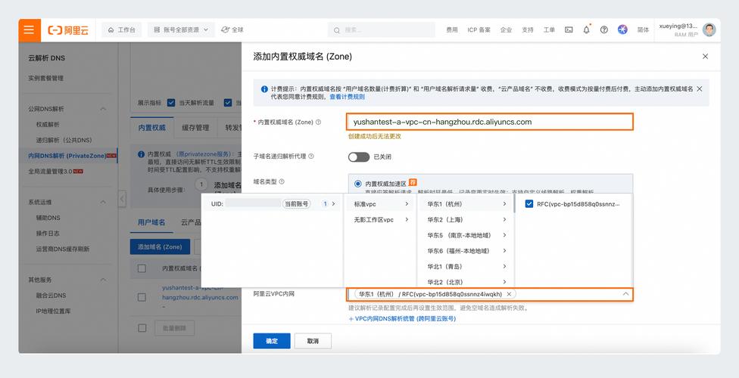
Task: Toggle the 子域名递归解析代理 switch
Action: [x=359, y=156]
